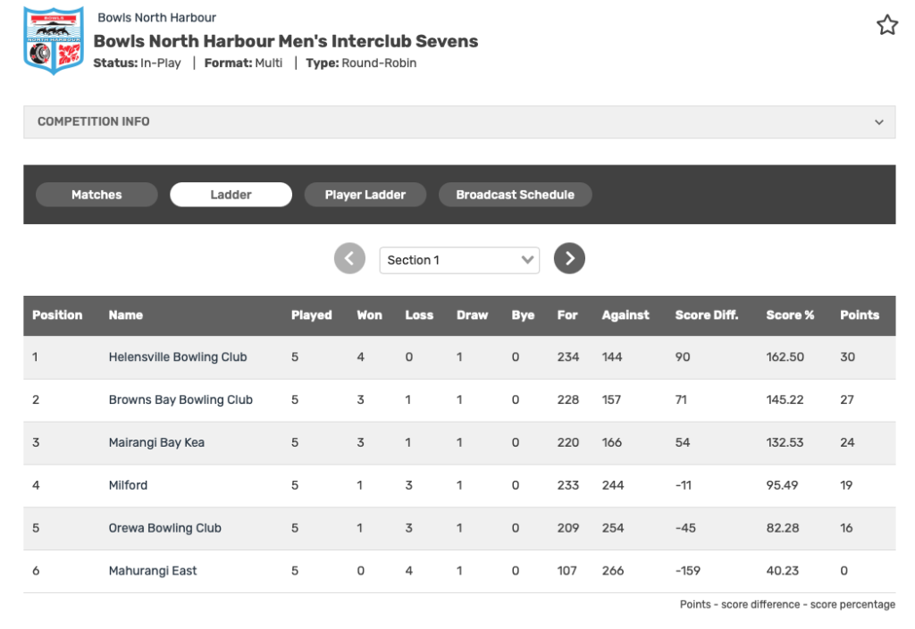Click Orewa's Against score 254

(613, 528)
